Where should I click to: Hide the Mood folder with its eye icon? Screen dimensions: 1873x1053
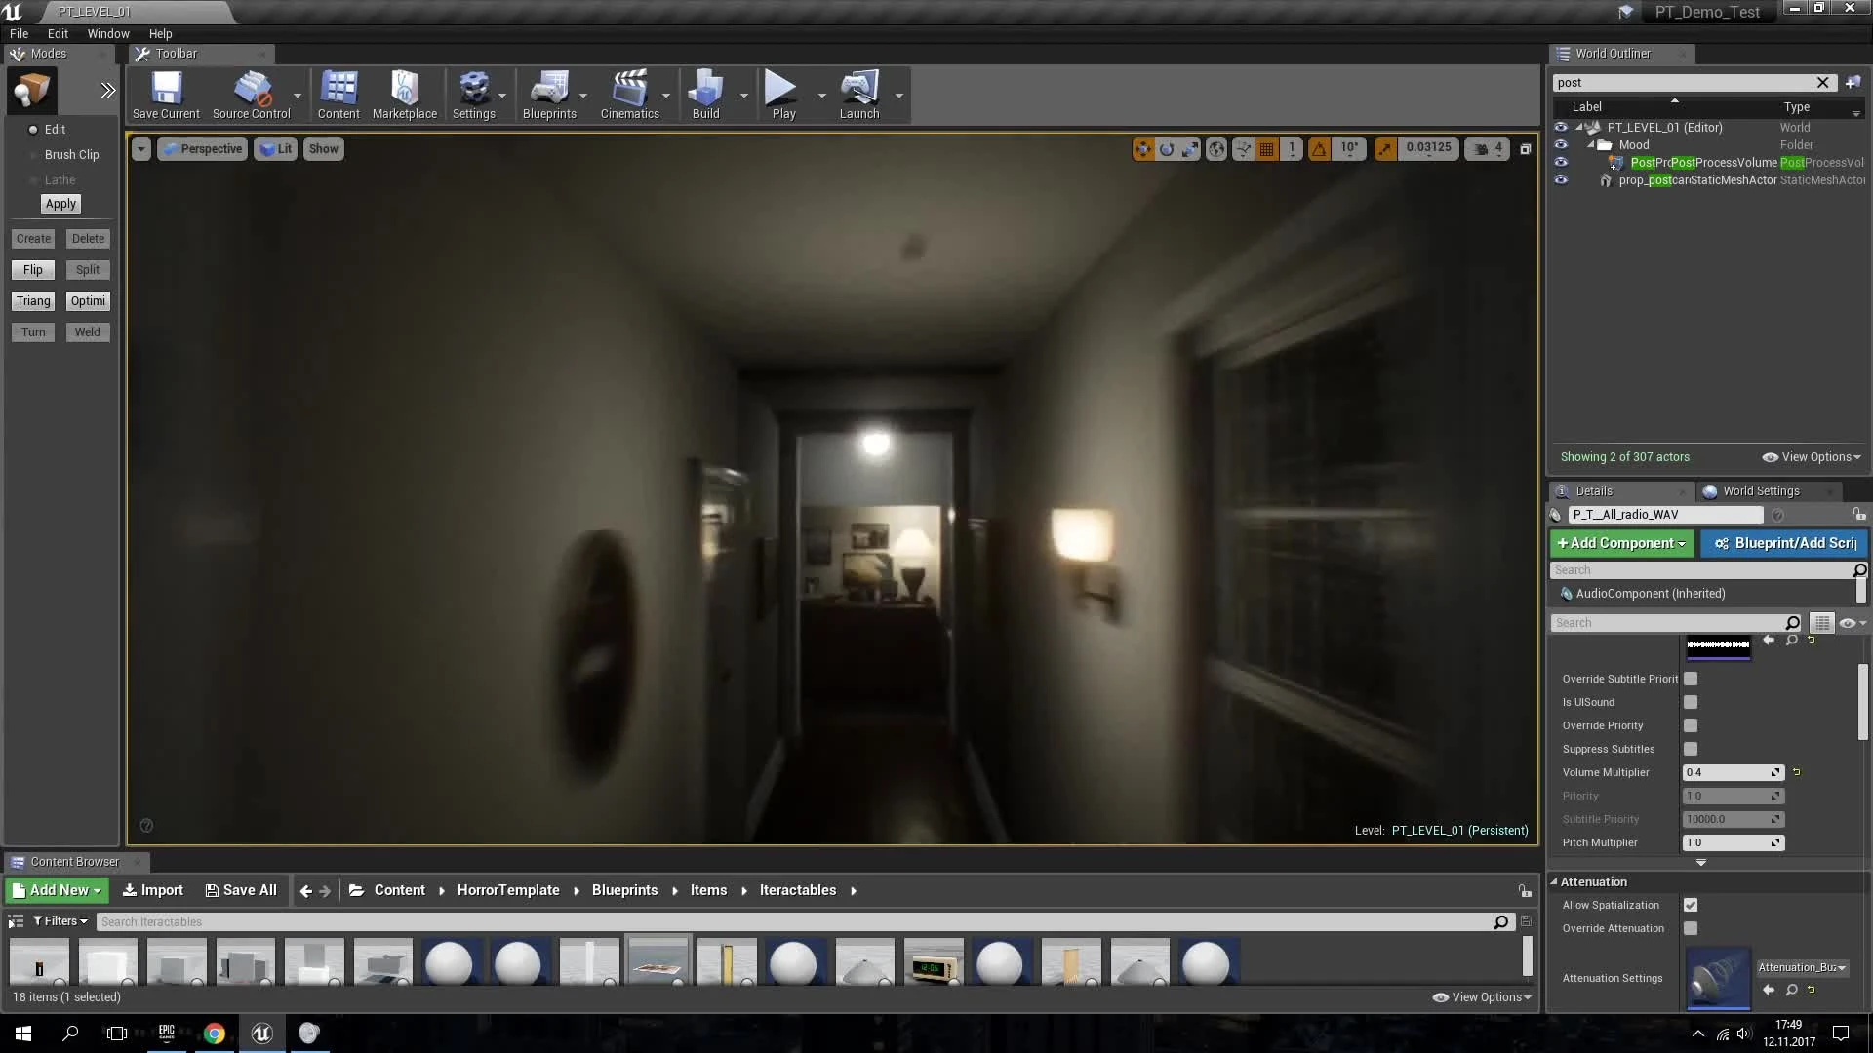tap(1562, 144)
